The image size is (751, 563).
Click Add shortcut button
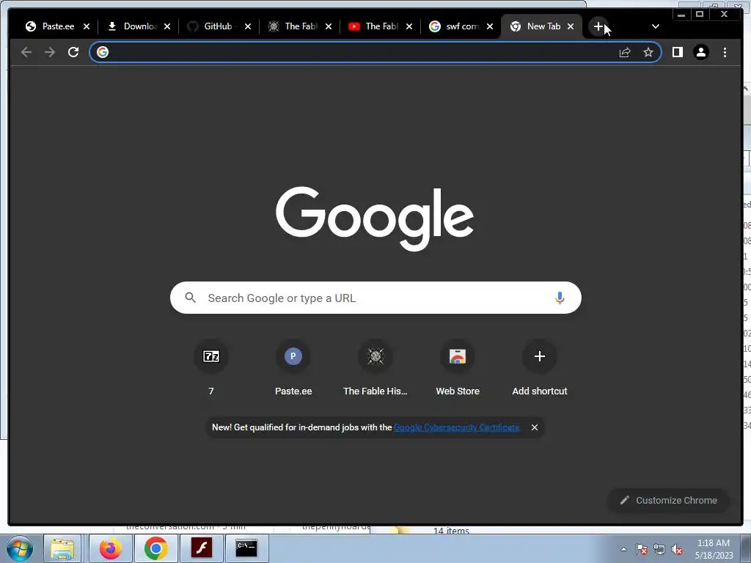[x=540, y=369]
